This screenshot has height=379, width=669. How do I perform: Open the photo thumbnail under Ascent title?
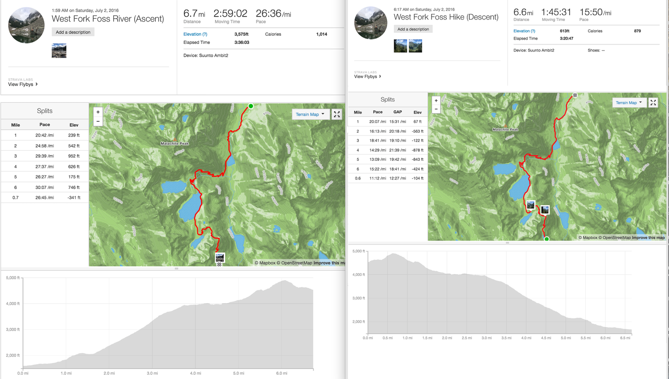click(x=59, y=51)
